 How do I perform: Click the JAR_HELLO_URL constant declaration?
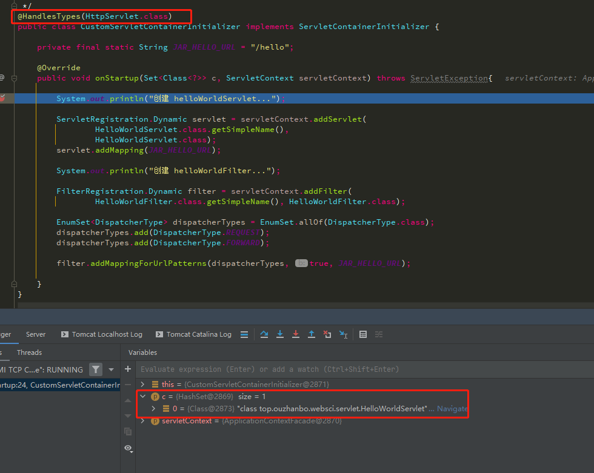pos(204,47)
